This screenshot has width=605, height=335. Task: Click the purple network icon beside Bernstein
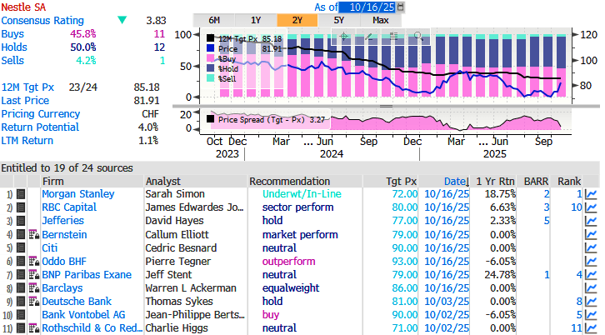tap(32, 234)
